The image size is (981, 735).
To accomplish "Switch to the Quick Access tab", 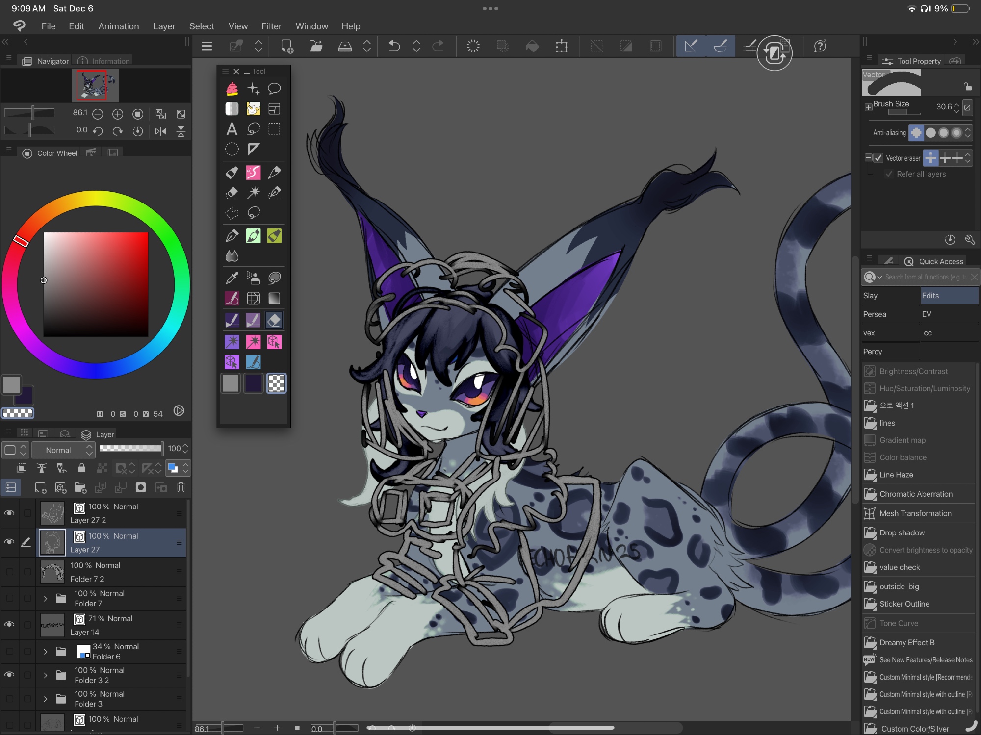I will (x=934, y=261).
